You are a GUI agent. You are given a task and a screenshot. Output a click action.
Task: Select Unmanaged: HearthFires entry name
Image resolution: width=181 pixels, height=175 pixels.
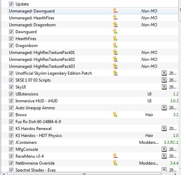click(x=32, y=18)
